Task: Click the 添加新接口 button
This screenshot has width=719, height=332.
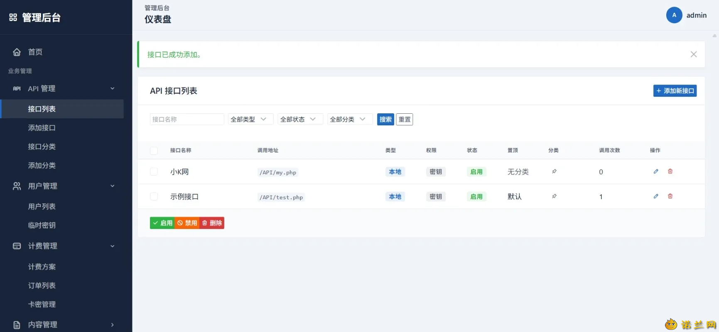Action: (675, 91)
